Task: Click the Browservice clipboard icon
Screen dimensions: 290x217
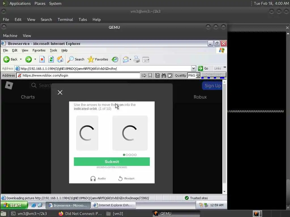Action: pyautogui.click(x=170, y=75)
